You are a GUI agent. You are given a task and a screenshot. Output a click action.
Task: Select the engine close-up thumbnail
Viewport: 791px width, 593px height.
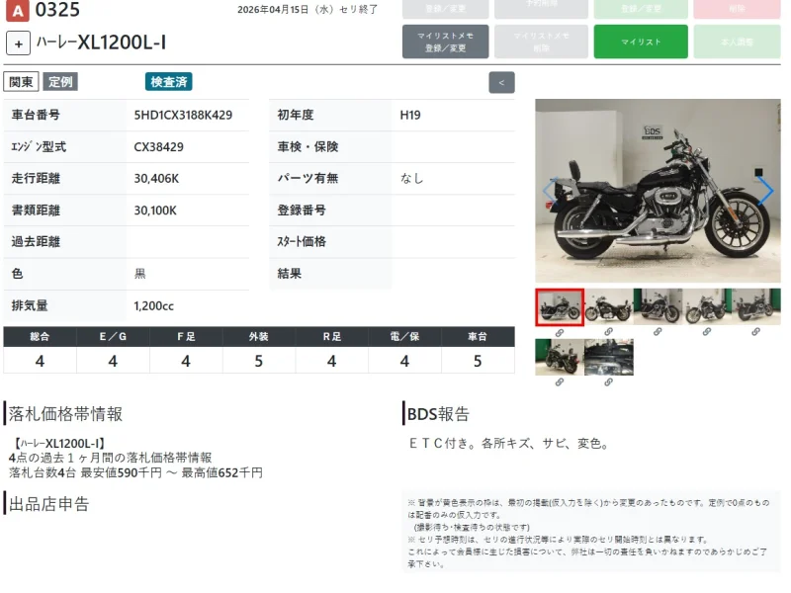click(x=609, y=357)
